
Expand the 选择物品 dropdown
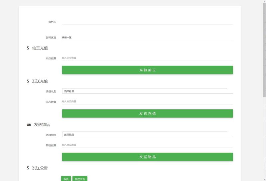pos(147,135)
